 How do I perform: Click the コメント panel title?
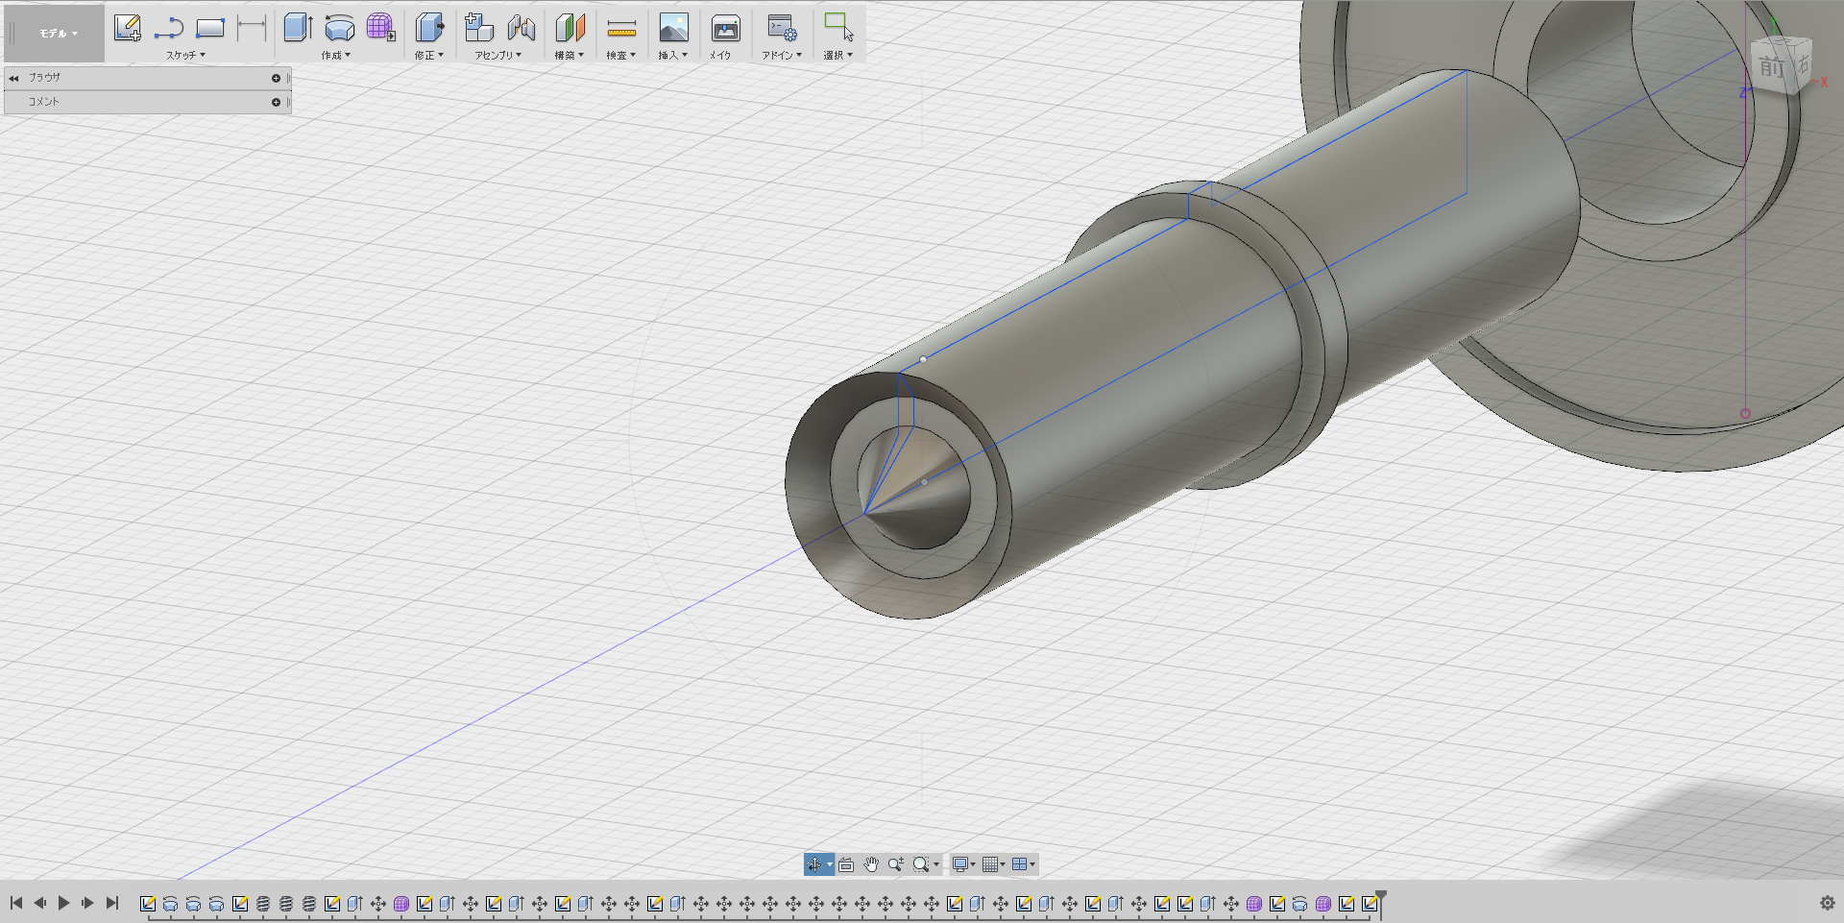pyautogui.click(x=43, y=102)
